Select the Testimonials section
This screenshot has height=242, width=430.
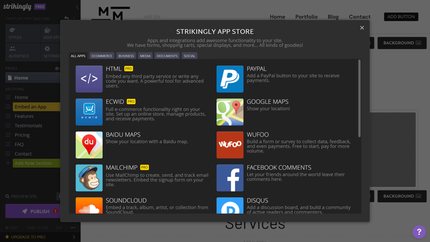tap(28, 126)
